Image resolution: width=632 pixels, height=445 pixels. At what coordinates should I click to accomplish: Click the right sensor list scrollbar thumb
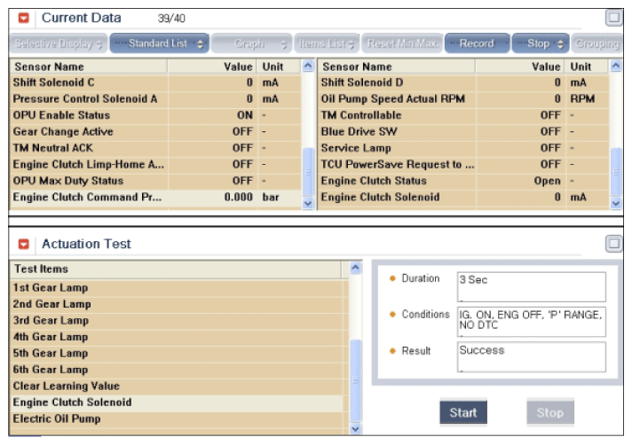point(616,172)
